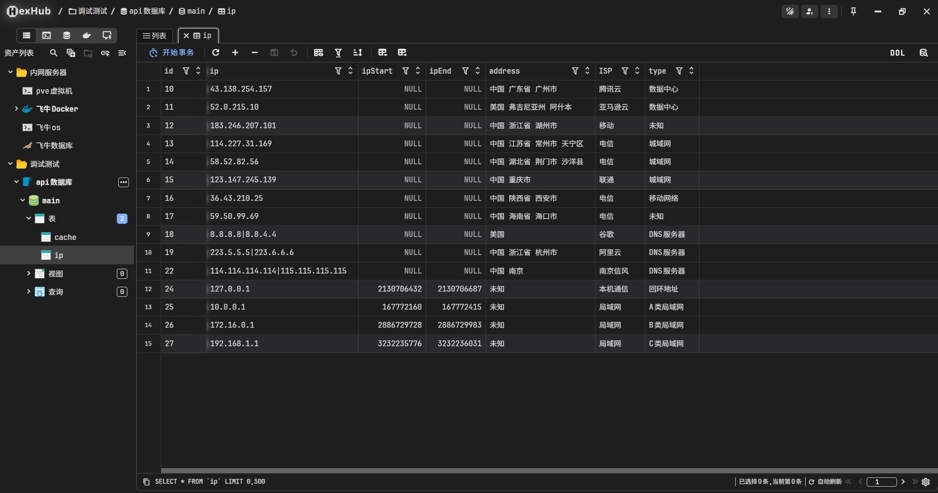Toggle auto refresh in the status bar
Image resolution: width=938 pixels, height=493 pixels.
point(825,482)
